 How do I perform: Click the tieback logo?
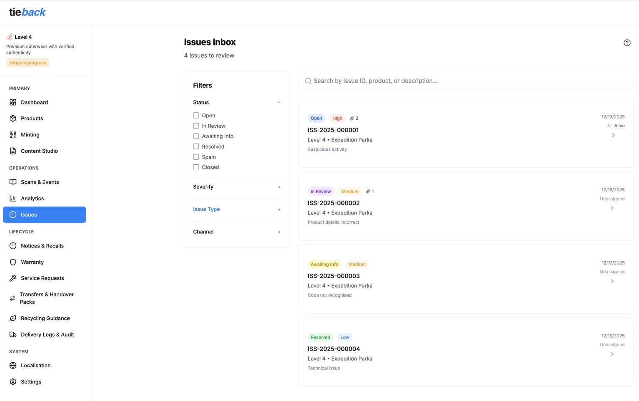pos(27,12)
